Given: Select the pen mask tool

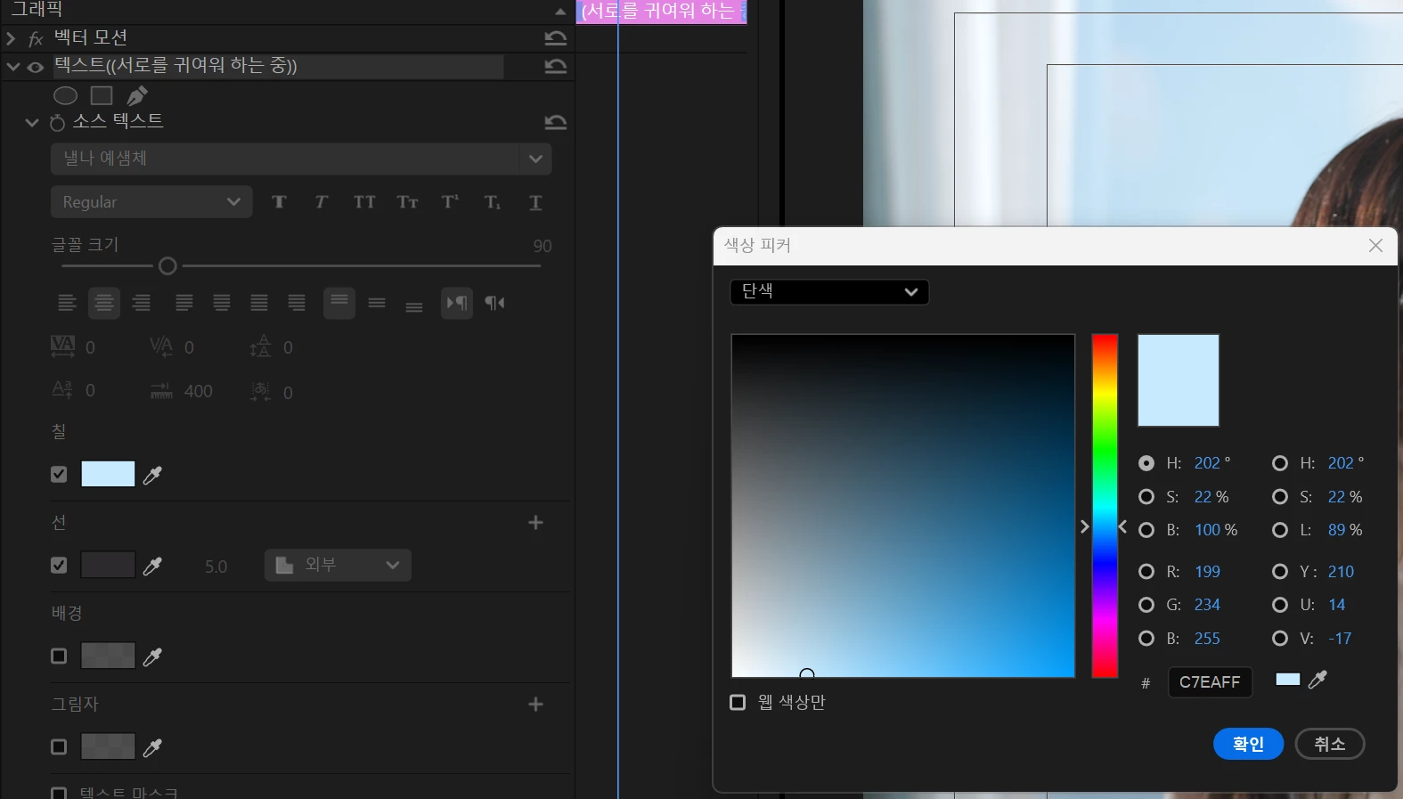Looking at the screenshot, I should point(137,95).
